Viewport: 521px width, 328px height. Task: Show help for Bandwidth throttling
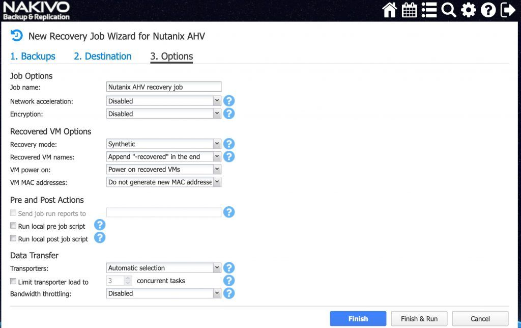coord(229,293)
